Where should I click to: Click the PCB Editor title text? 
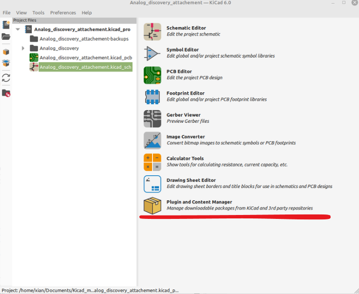pos(179,72)
